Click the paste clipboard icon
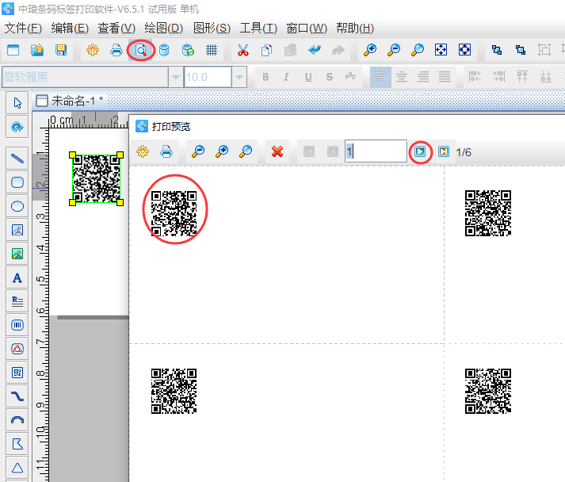The image size is (565, 482). click(291, 50)
